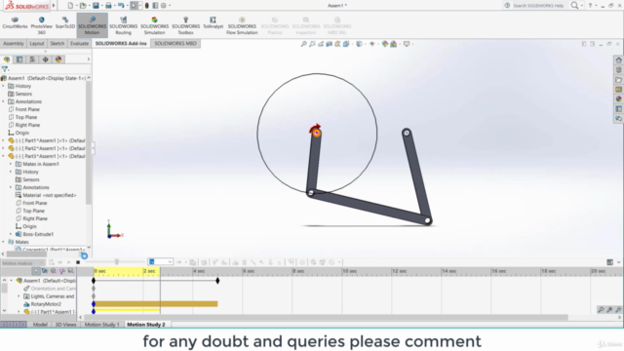Open the PropertyManager tab icon
Image resolution: width=624 pixels, height=351 pixels.
[x=19, y=59]
